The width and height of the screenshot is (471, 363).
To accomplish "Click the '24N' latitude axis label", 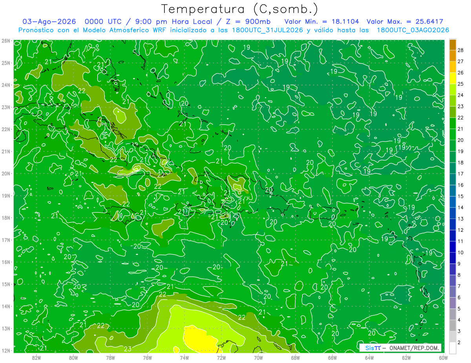I will point(6,85).
